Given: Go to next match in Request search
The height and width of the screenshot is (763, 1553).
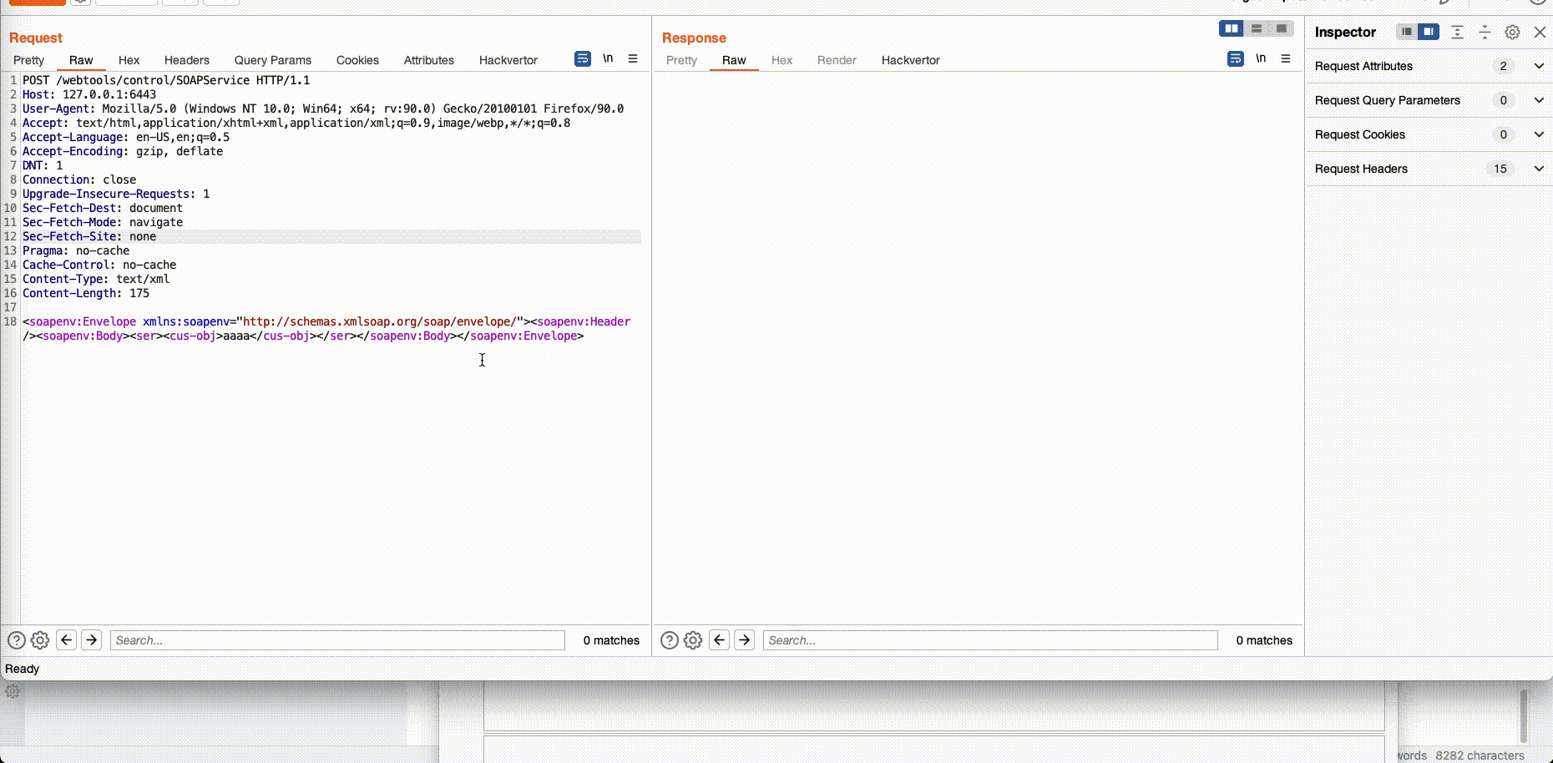Looking at the screenshot, I should (91, 640).
